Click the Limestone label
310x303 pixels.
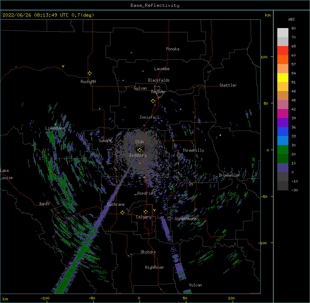[x=55, y=128]
